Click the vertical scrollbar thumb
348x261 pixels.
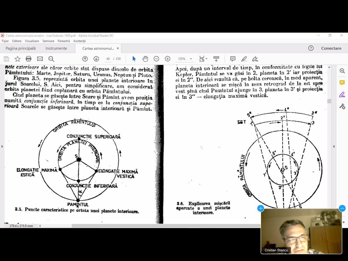pyautogui.click(x=329, y=101)
